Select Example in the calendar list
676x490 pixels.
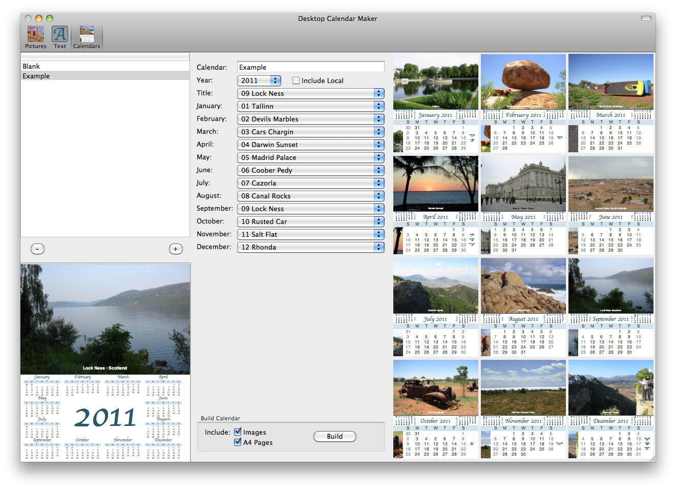coord(105,76)
